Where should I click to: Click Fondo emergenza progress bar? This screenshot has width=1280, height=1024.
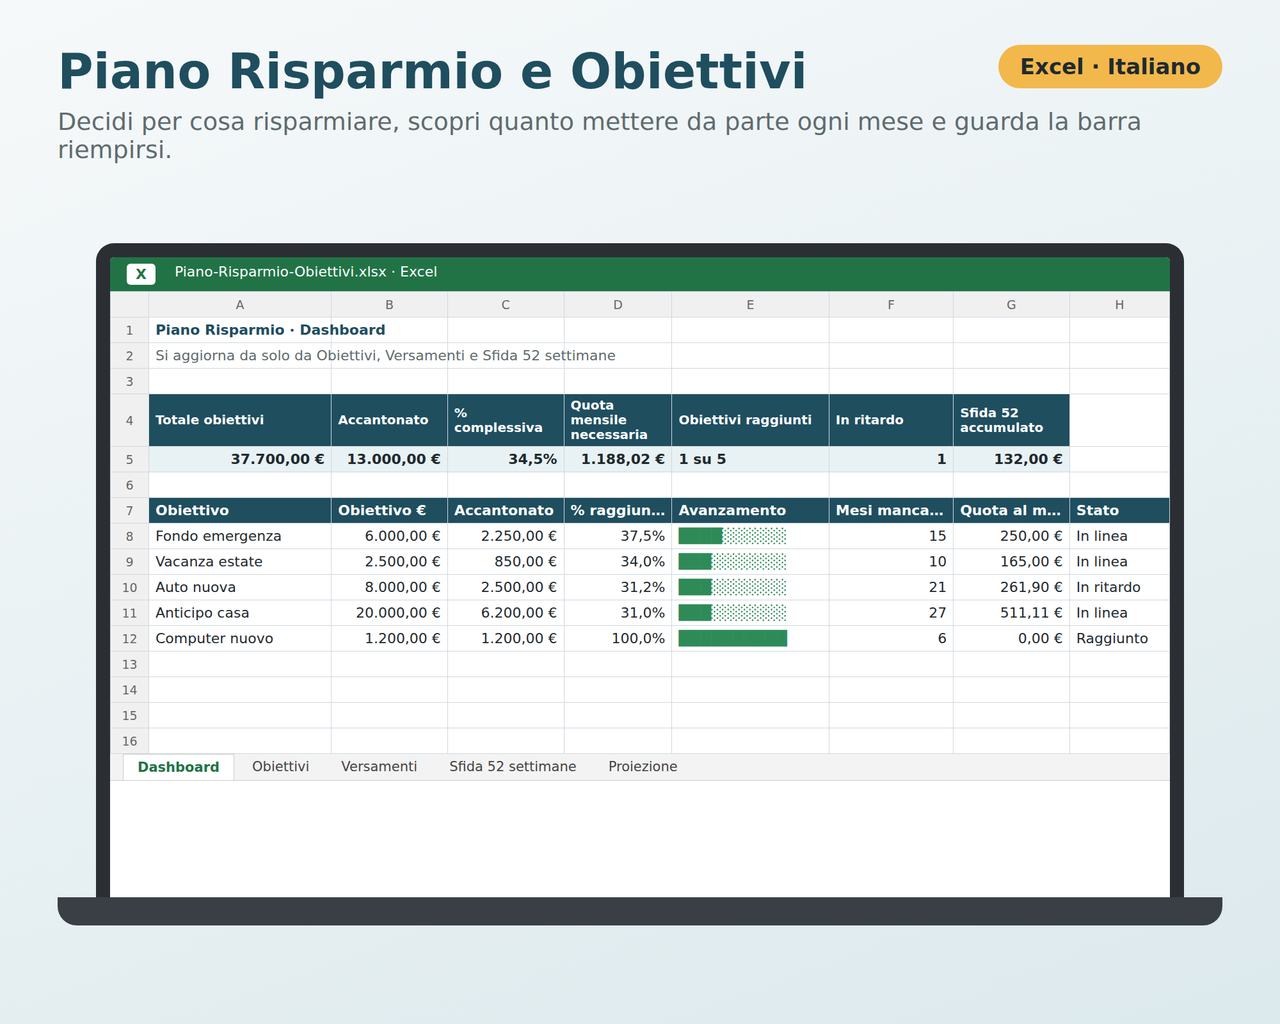click(733, 536)
